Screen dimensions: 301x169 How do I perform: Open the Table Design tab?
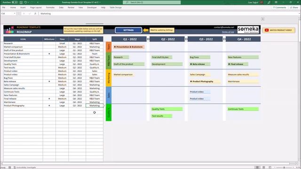(116, 8)
